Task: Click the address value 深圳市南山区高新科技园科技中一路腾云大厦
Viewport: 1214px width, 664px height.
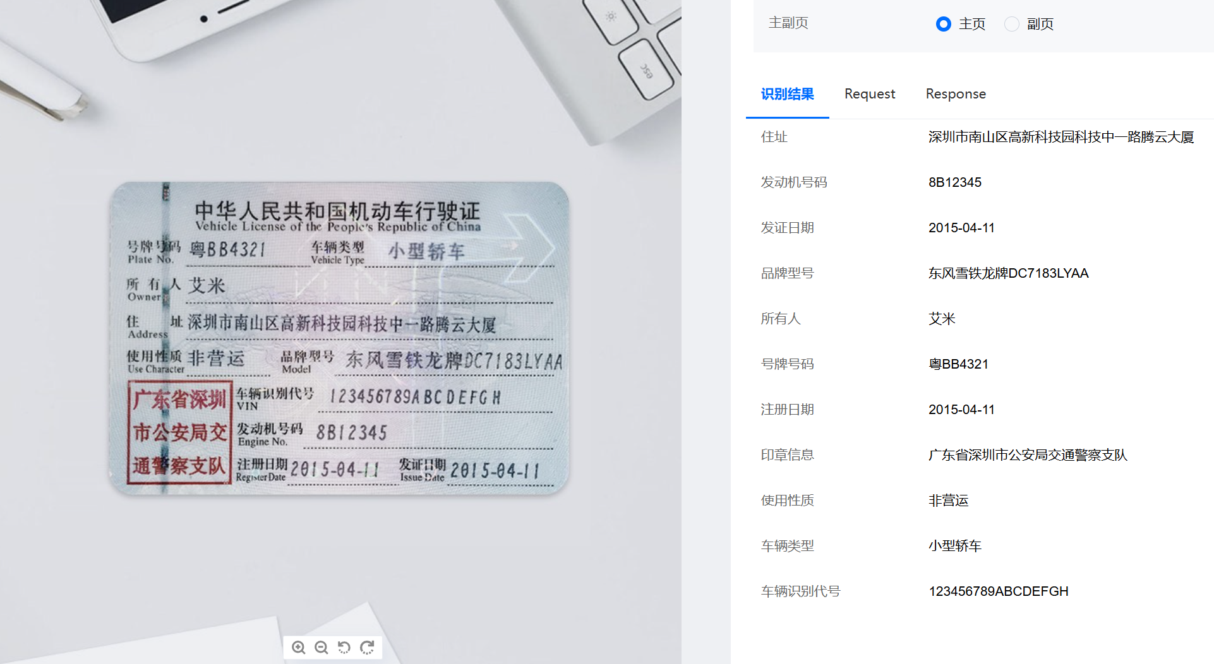Action: [x=1061, y=137]
